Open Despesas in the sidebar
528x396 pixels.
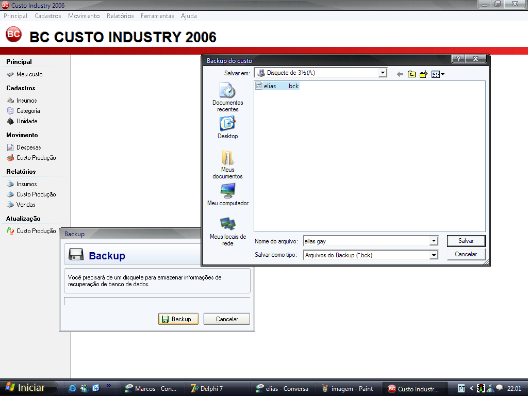[28, 147]
